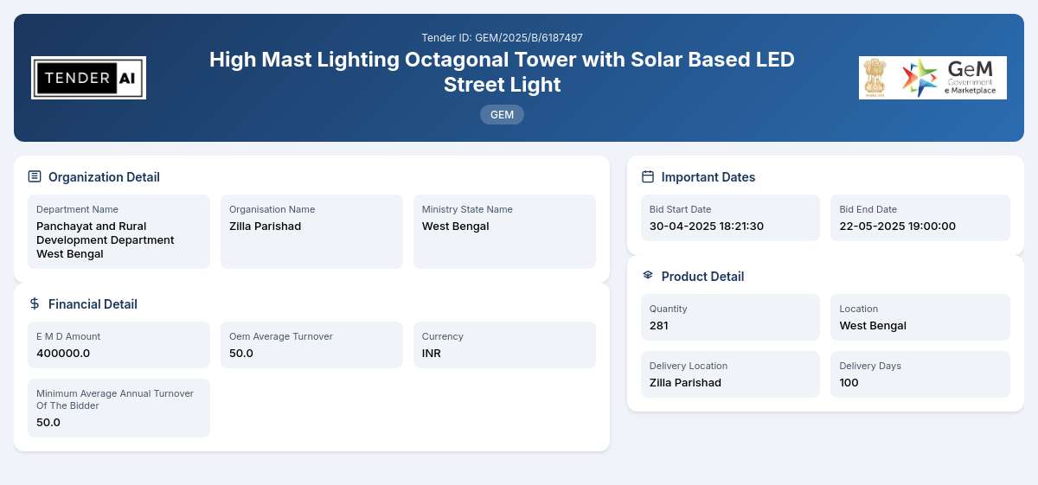The image size is (1038, 485).
Task: Click the Indian national emblem icon
Action: point(875,78)
